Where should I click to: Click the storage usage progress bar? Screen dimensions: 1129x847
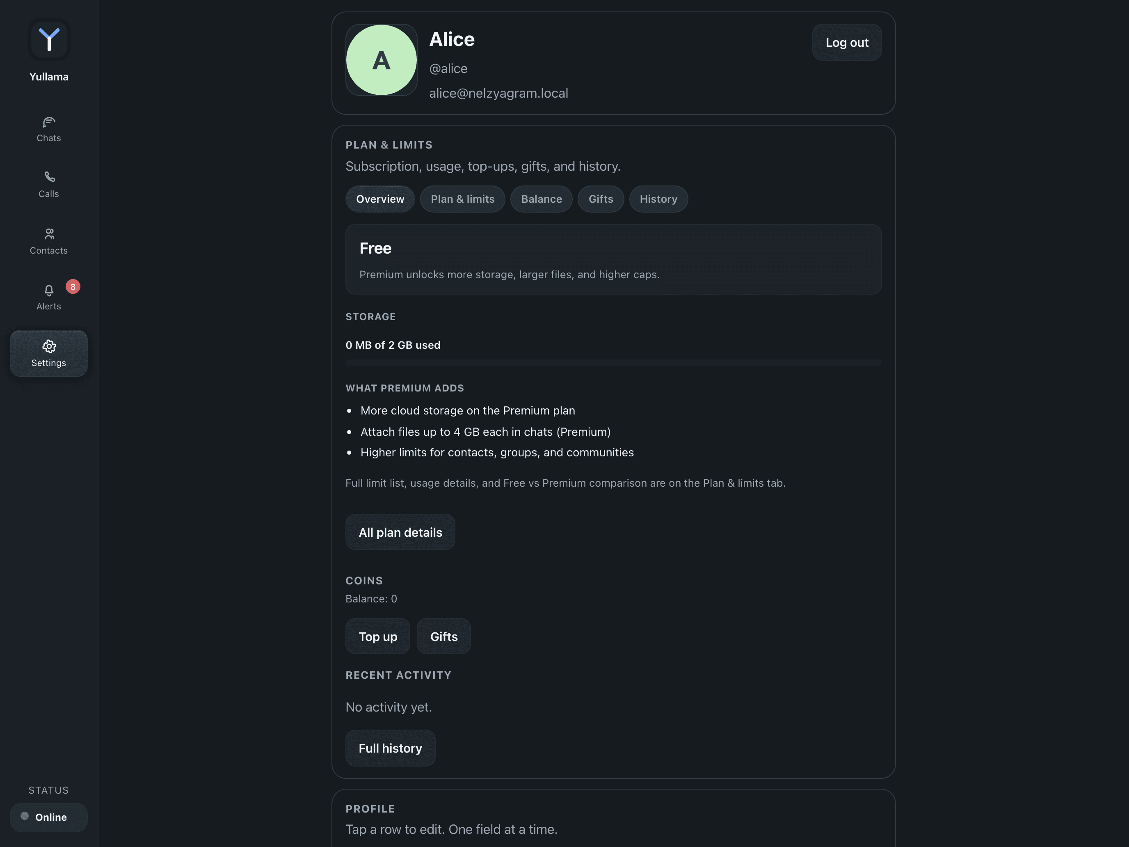pos(613,363)
